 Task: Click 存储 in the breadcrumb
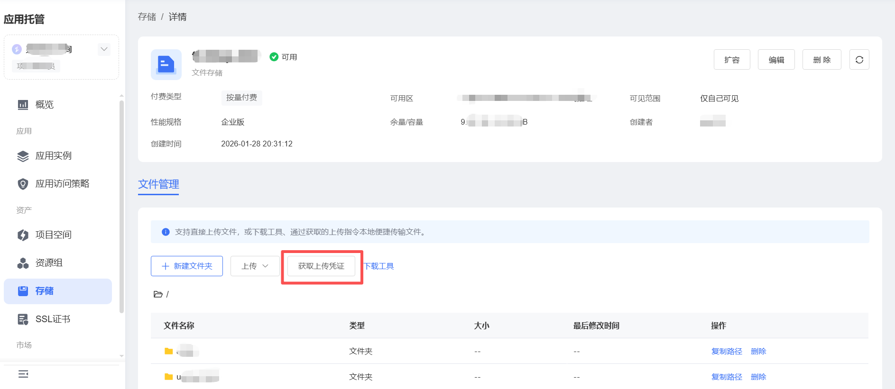147,17
